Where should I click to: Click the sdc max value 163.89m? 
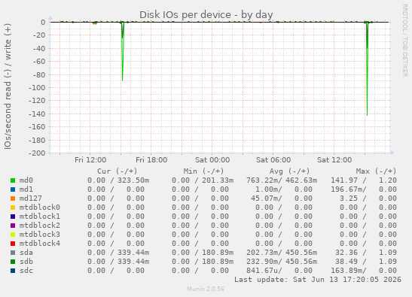tap(346, 270)
